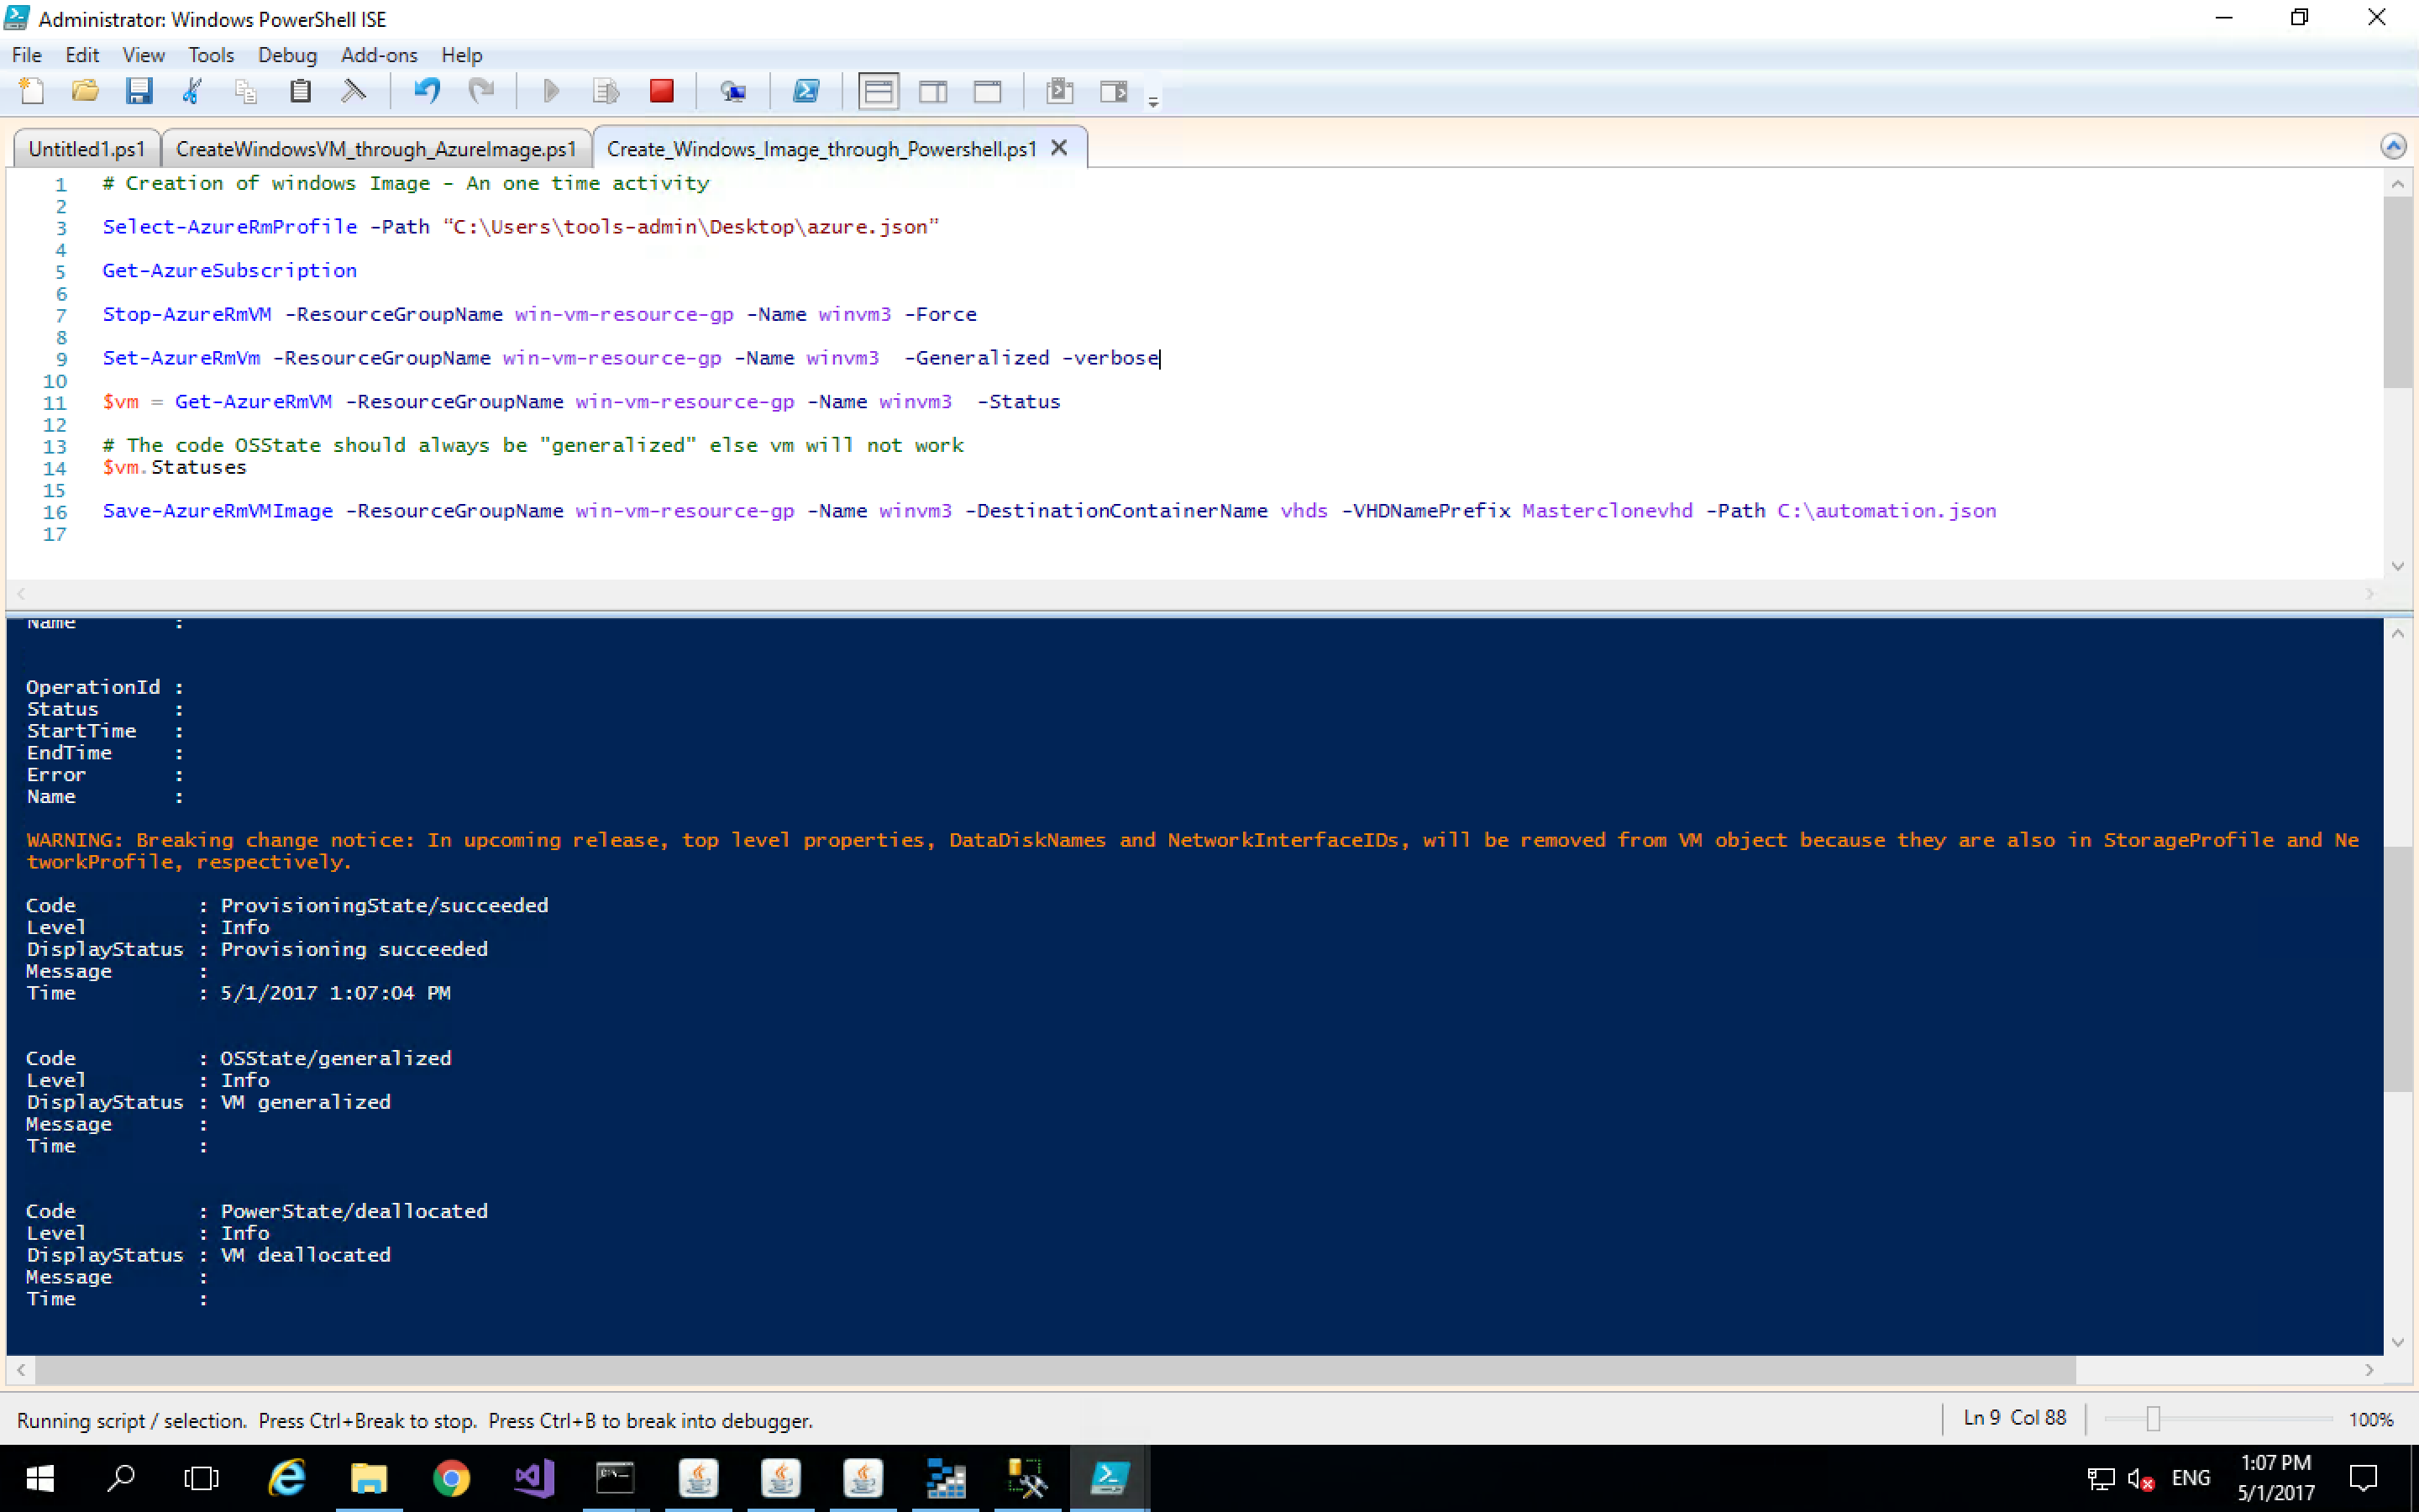
Task: Click the Run Script button (green triangle)
Action: [552, 92]
